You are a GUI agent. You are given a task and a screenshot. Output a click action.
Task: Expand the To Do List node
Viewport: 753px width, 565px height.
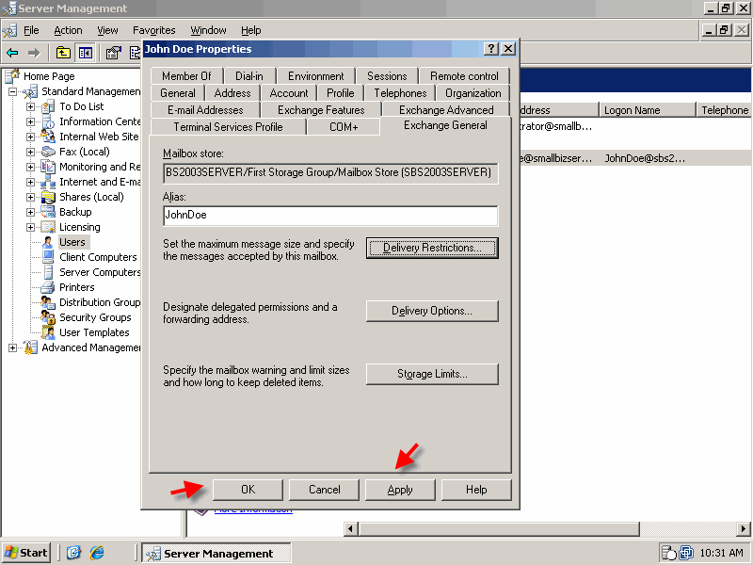click(31, 106)
